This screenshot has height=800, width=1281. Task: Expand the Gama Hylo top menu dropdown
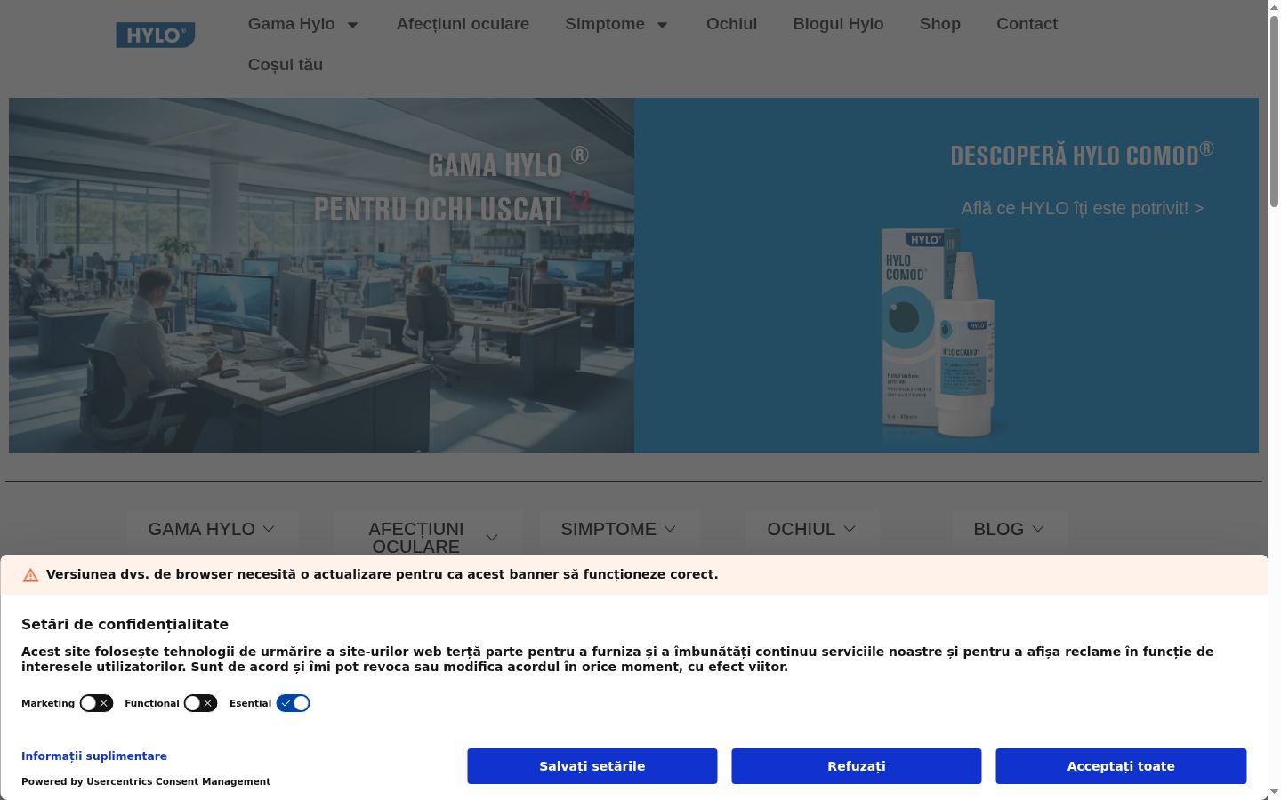(352, 25)
